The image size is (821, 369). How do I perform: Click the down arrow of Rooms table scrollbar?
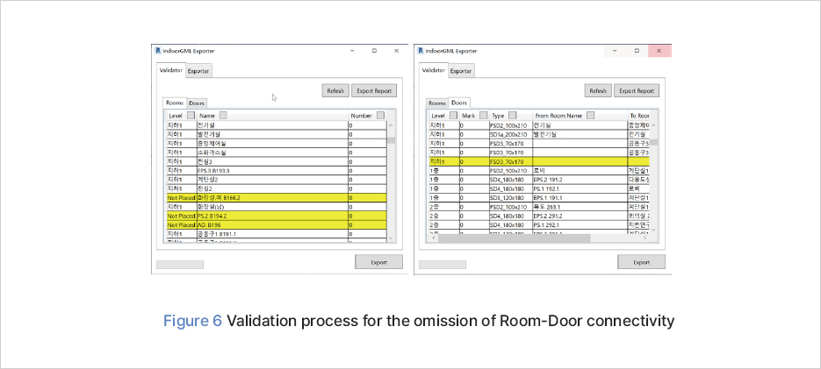click(391, 238)
